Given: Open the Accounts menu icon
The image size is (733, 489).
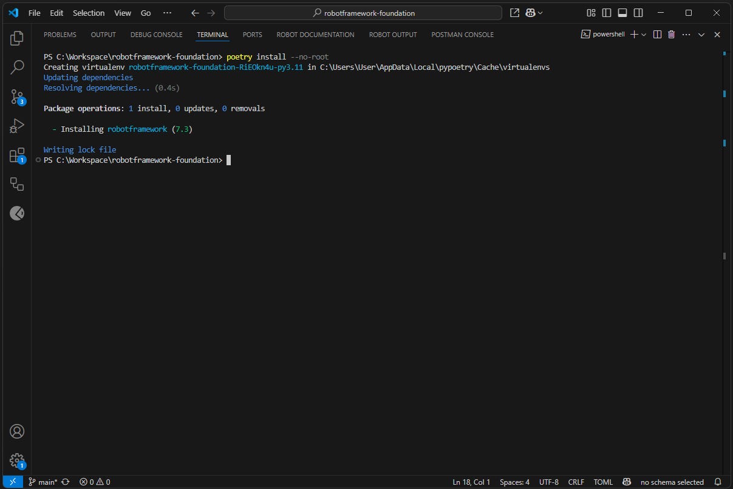Looking at the screenshot, I should click(17, 431).
